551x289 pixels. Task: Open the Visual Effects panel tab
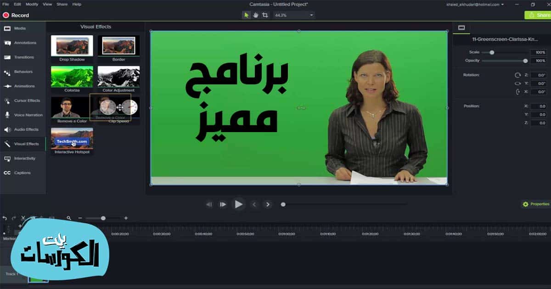tap(23, 144)
